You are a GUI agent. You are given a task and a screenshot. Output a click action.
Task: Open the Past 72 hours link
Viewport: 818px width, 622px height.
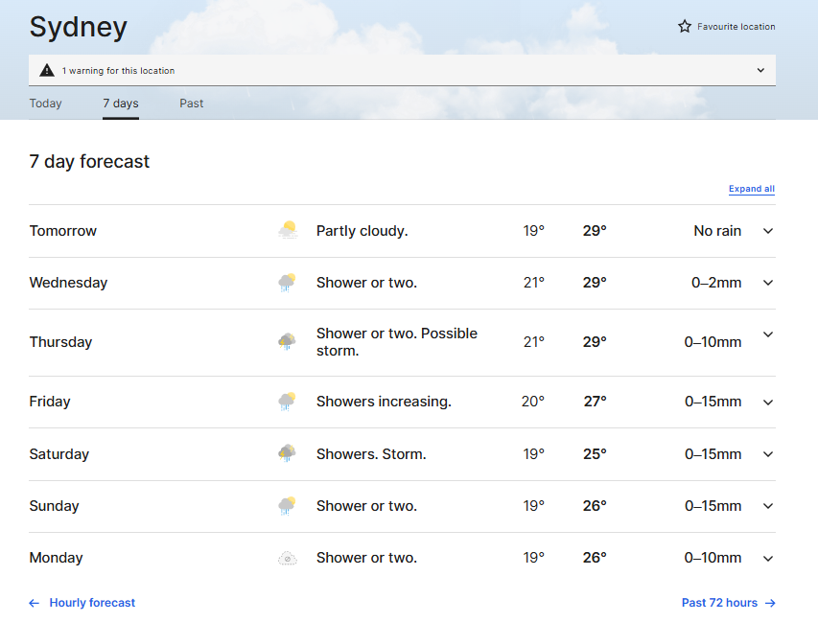pyautogui.click(x=719, y=603)
